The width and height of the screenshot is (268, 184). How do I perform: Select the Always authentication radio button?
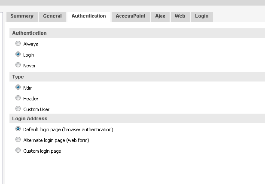pyautogui.click(x=18, y=44)
